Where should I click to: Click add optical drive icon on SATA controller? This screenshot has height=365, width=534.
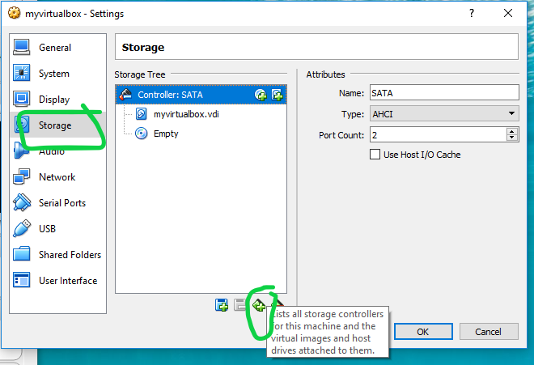click(261, 95)
